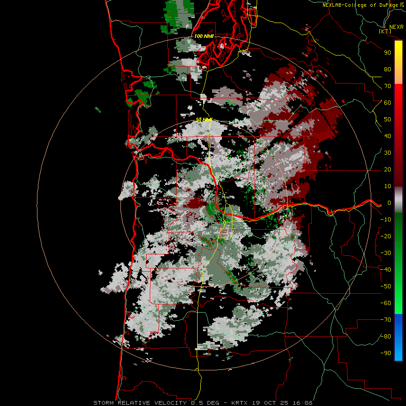Click the positive 80 scale value

pyautogui.click(x=388, y=69)
